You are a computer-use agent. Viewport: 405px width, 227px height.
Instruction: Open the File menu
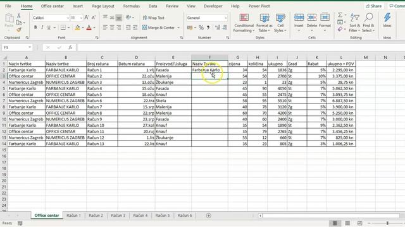(x=8, y=6)
